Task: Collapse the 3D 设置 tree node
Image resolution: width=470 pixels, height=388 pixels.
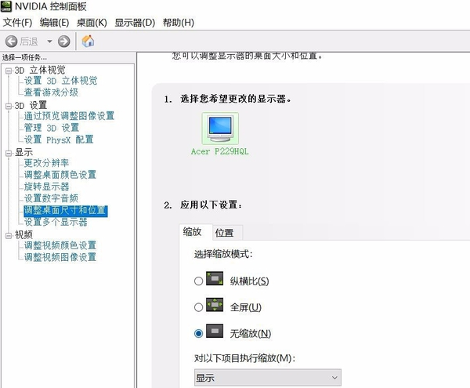Action: (x=9, y=106)
